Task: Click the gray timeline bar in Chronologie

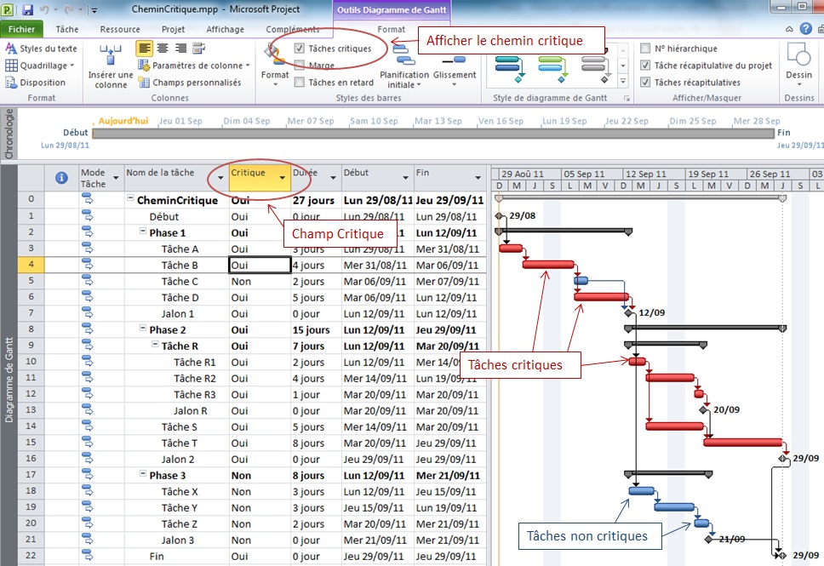Action: tap(433, 134)
